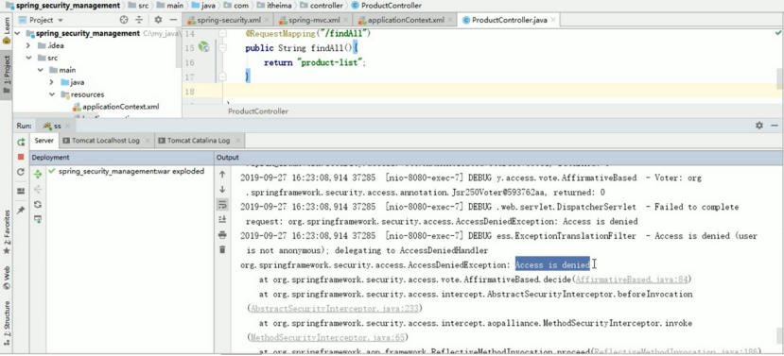Click the deploy-with-down-arrow icon in Deployment
This screenshot has height=356, width=784.
click(38, 219)
